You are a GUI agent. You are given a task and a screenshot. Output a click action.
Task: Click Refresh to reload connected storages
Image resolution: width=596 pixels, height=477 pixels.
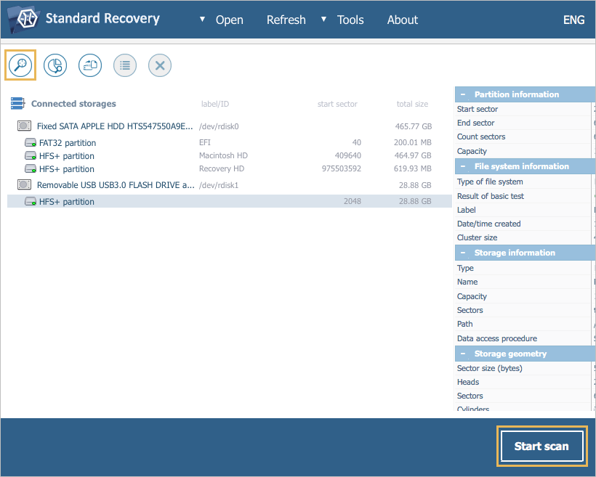tap(286, 20)
